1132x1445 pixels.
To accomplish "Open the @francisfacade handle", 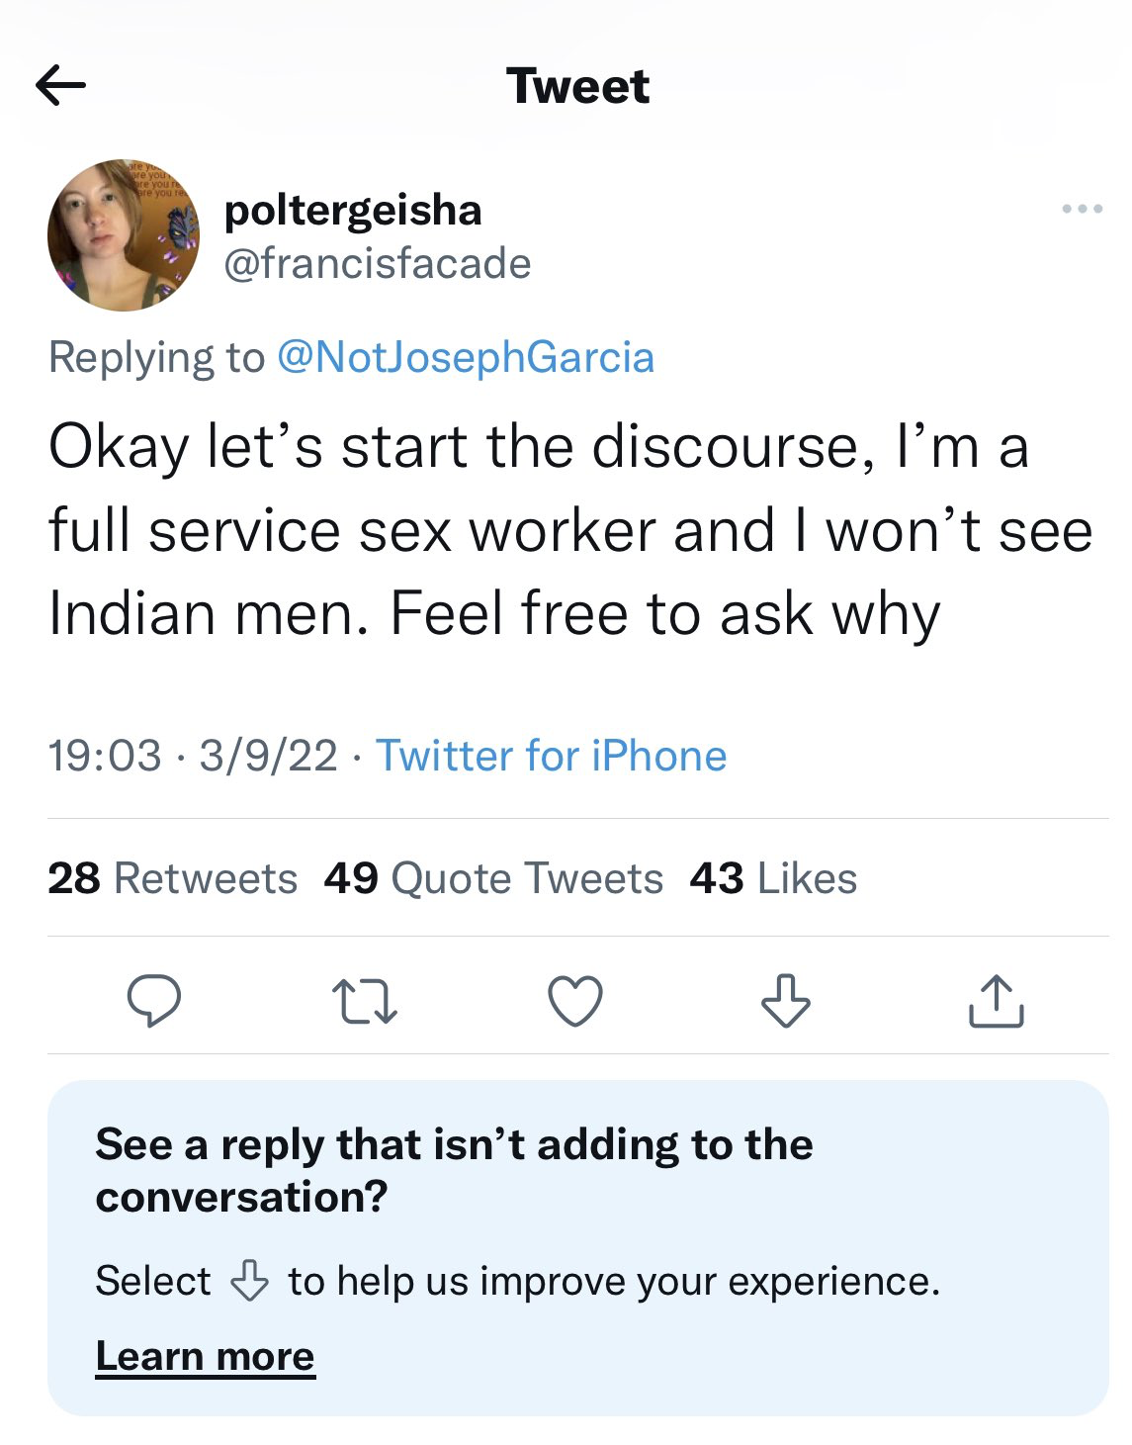I will pos(378,263).
